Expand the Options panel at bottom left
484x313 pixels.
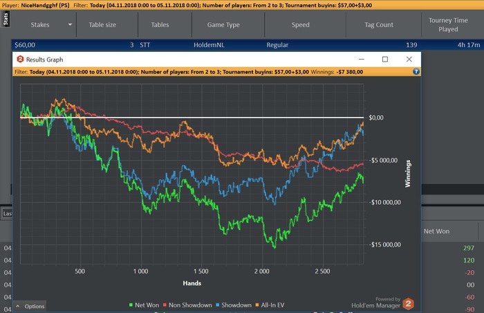30,306
